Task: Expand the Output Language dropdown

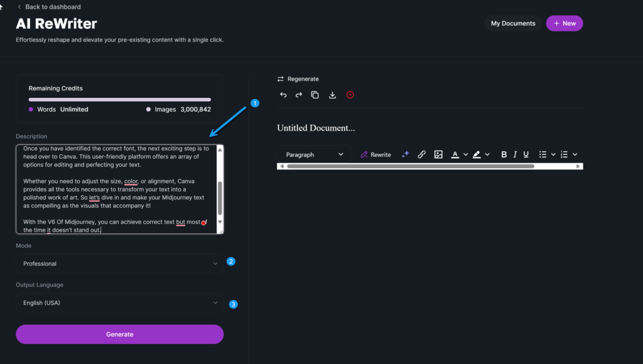Action: [119, 302]
